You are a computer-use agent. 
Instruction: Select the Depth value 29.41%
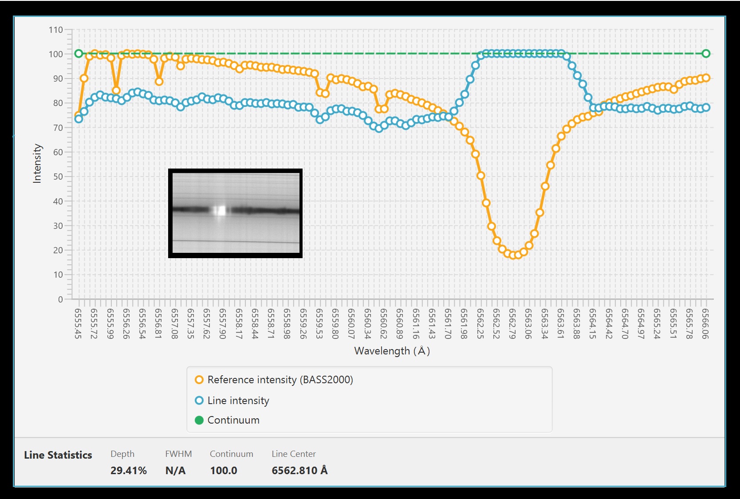[128, 470]
